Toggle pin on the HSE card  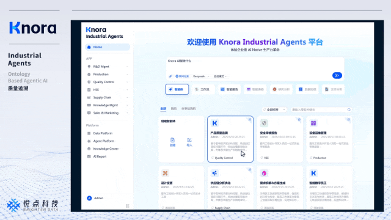(x=299, y=120)
